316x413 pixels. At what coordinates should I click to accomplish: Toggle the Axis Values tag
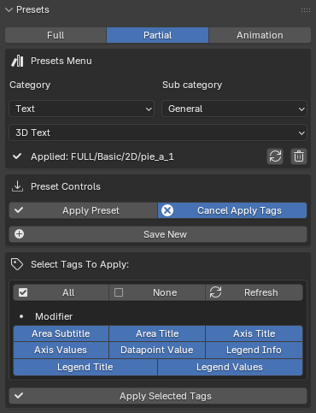click(x=61, y=350)
